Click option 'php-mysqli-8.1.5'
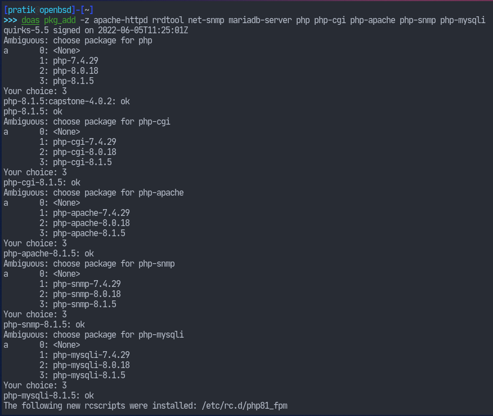The image size is (493, 416). click(x=89, y=375)
